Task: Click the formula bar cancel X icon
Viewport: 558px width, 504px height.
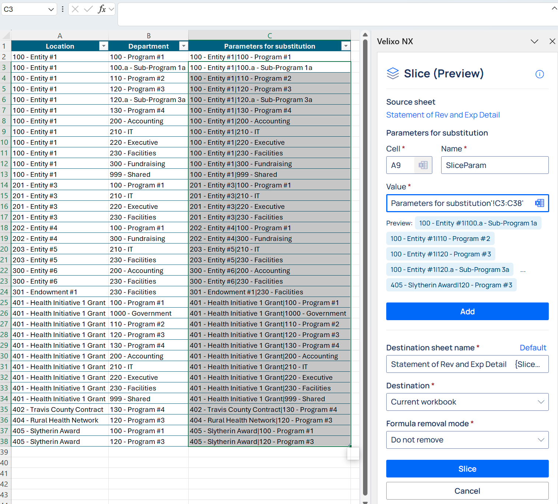Action: pyautogui.click(x=75, y=9)
